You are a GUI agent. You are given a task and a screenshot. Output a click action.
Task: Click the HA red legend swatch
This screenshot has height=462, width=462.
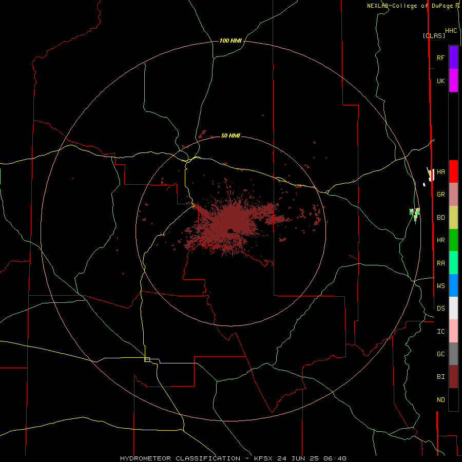pos(453,171)
